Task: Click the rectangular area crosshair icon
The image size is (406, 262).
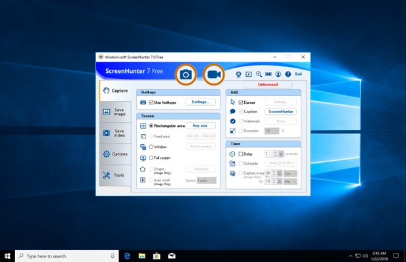Action: [143, 126]
